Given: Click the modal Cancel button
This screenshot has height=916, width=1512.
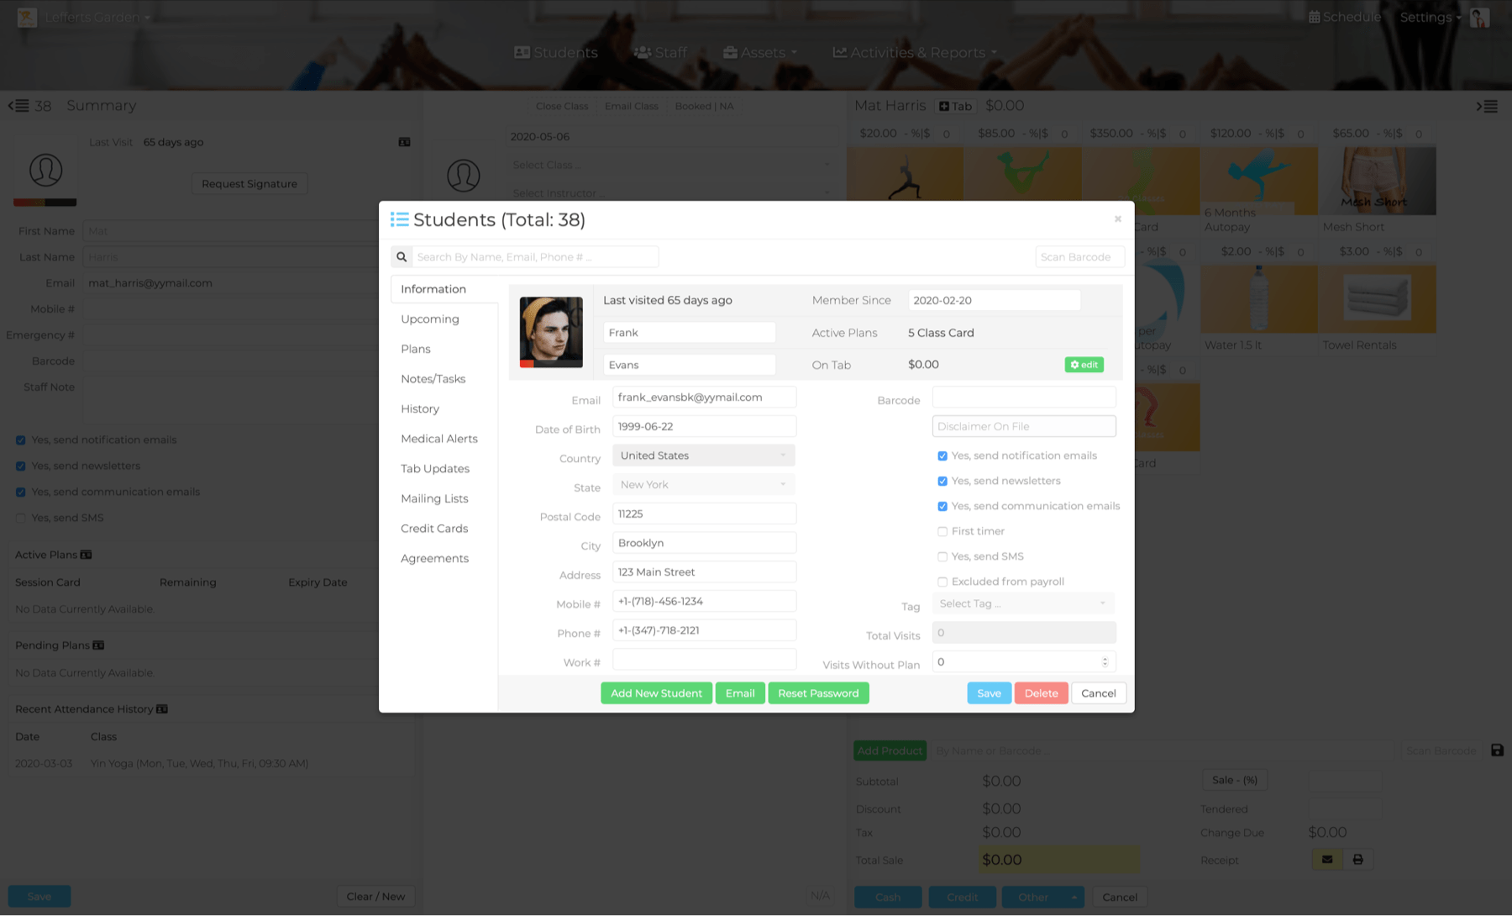Looking at the screenshot, I should [x=1098, y=693].
